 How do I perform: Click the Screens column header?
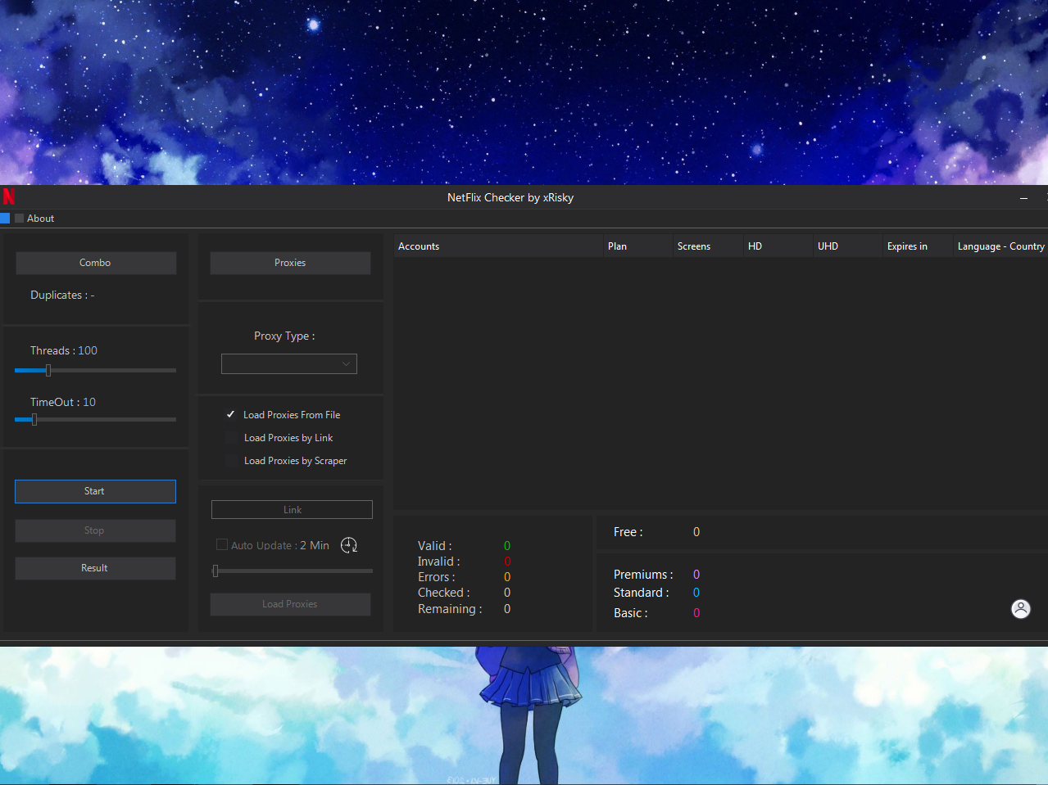pyautogui.click(x=708, y=246)
